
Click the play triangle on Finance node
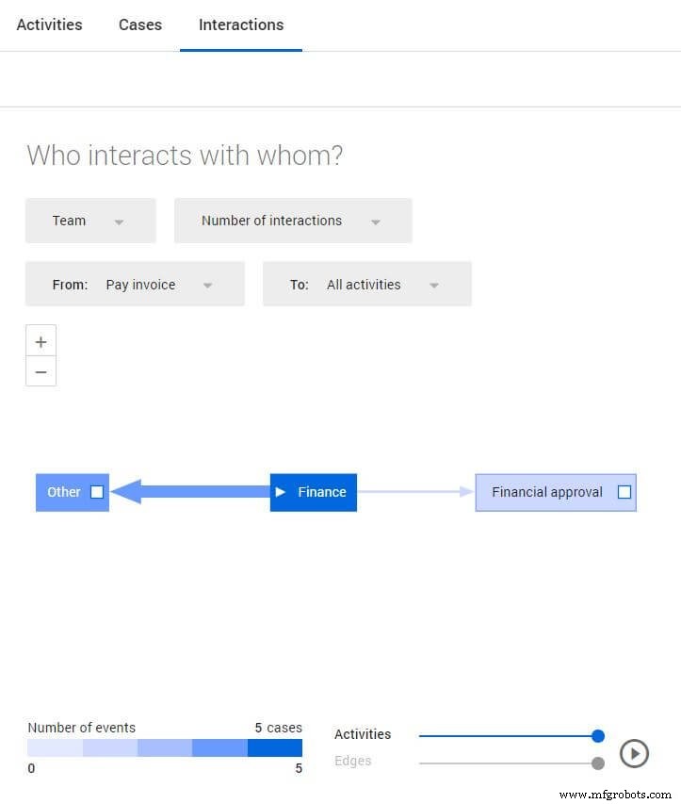click(x=281, y=492)
